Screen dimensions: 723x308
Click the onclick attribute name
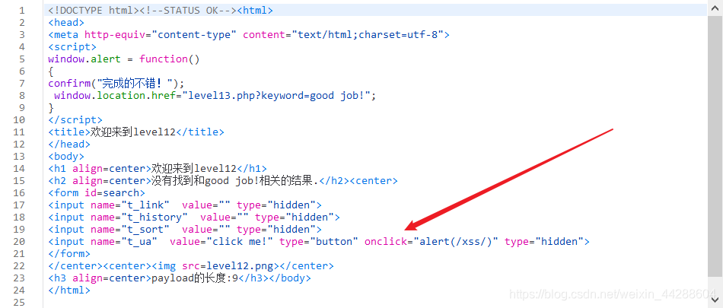[386, 242]
